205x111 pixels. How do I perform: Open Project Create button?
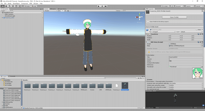click(3, 78)
